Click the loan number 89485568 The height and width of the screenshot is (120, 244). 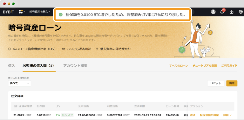(x=172, y=115)
